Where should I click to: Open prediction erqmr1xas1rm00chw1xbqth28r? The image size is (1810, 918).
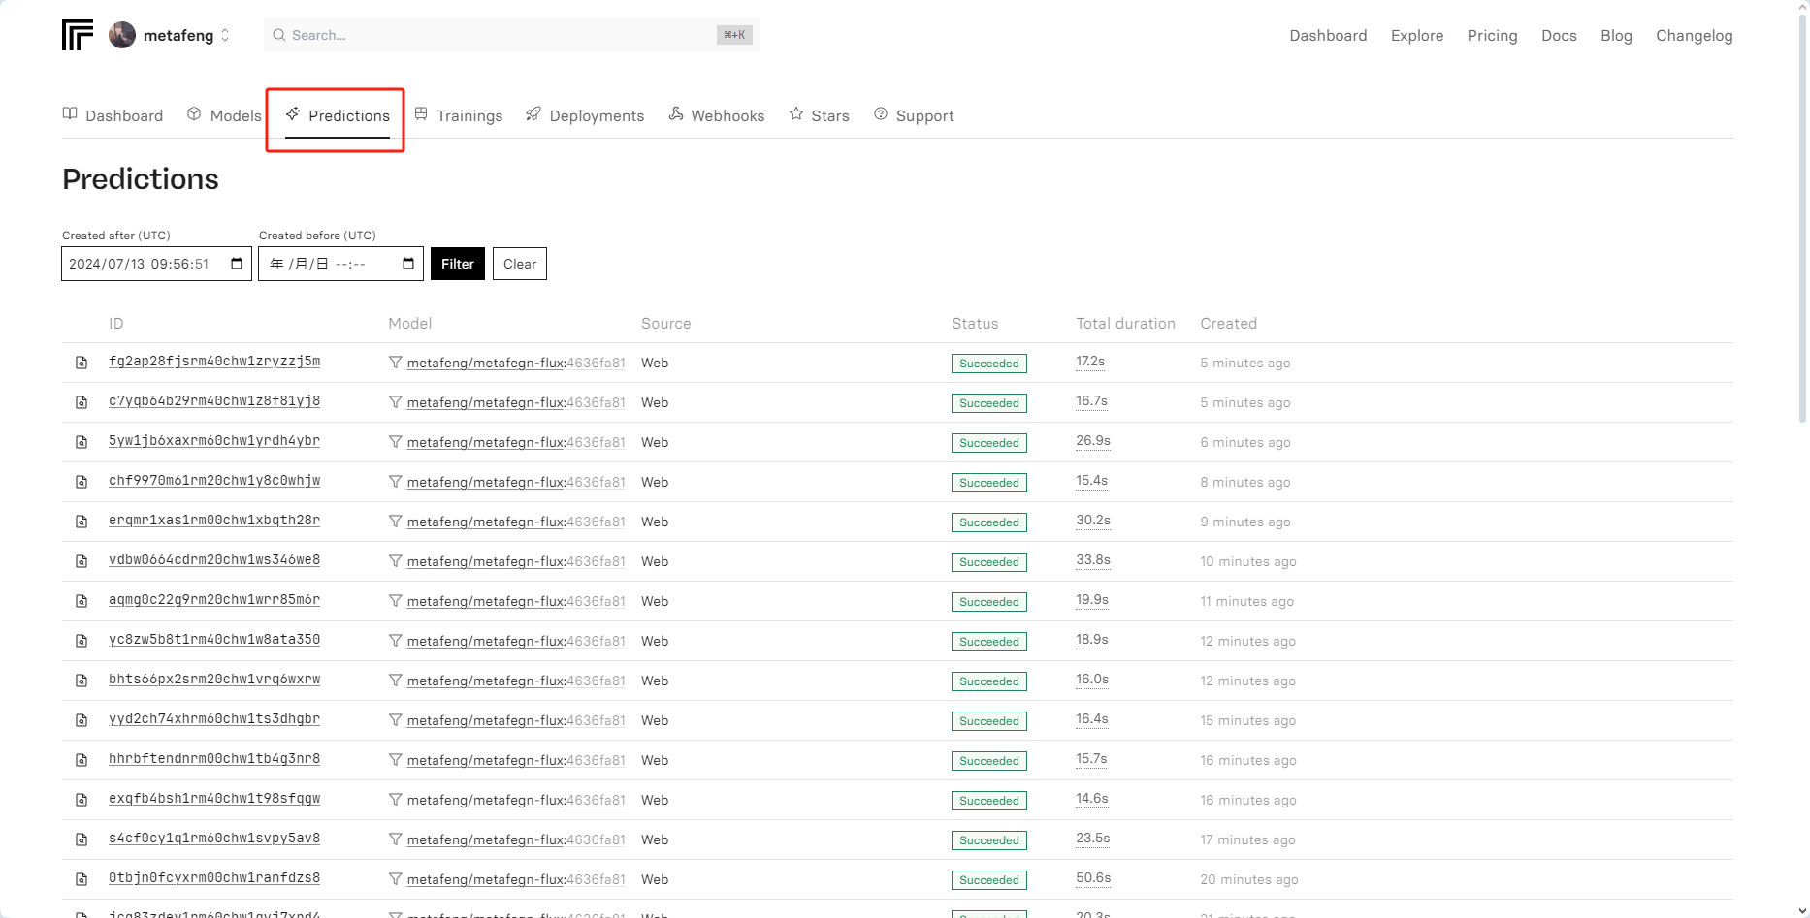pos(214,521)
